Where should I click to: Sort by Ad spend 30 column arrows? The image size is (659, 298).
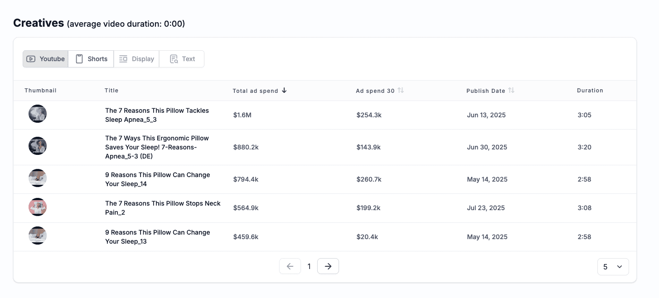pos(400,91)
